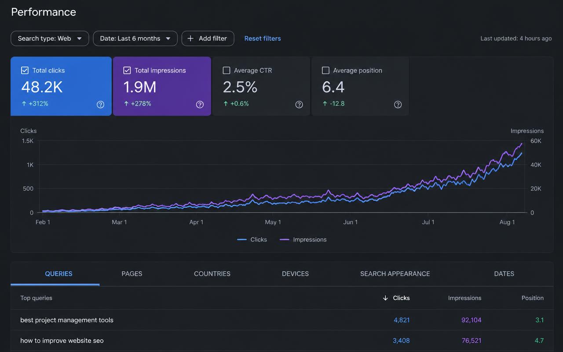This screenshot has height=352, width=563.
Task: Sort table by Impressions column header
Action: 464,298
